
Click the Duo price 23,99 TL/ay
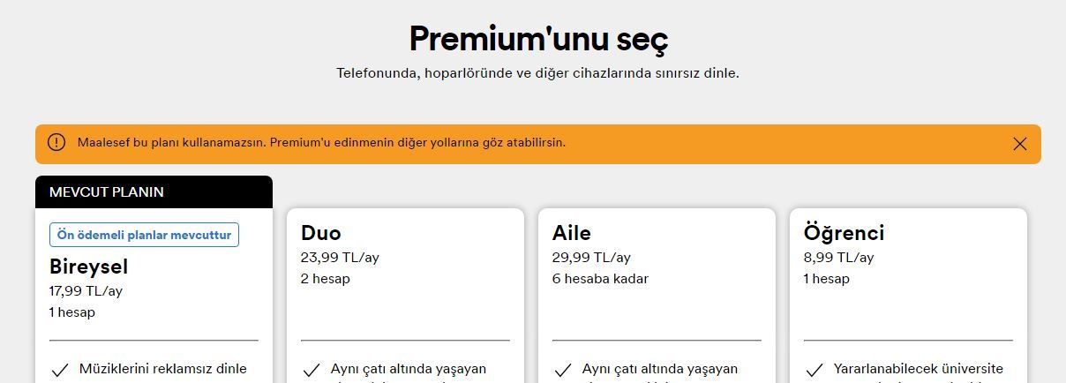340,258
